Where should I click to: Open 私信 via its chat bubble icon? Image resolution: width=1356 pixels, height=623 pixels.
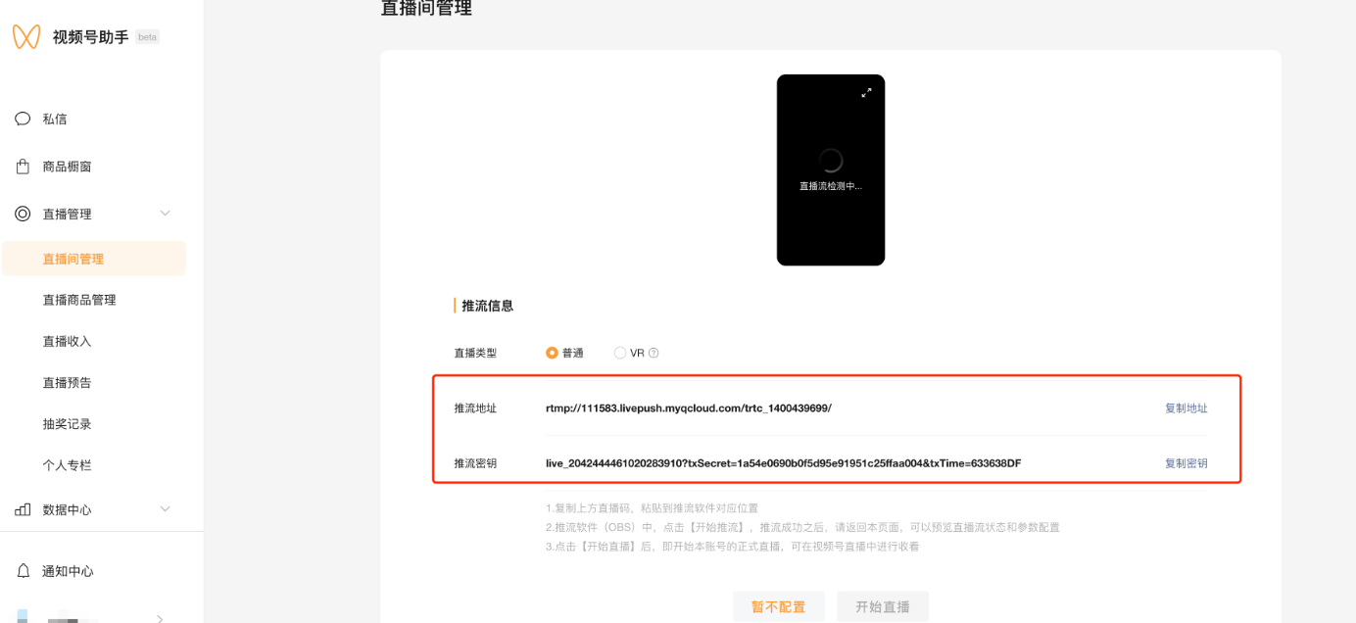coord(23,119)
